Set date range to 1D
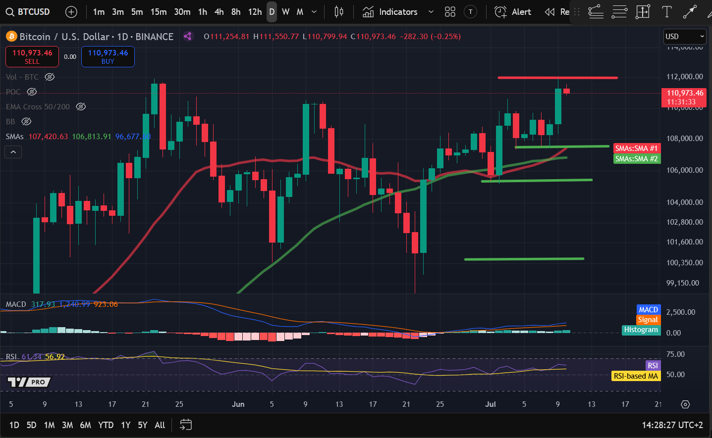The height and width of the screenshot is (438, 712). click(14, 425)
